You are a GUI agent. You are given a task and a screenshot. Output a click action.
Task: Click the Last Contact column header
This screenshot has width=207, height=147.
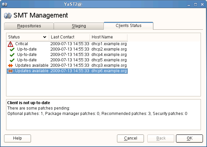click(x=69, y=37)
